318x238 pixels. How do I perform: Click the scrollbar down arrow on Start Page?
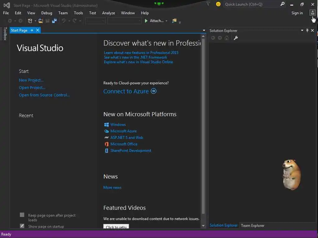click(x=203, y=226)
